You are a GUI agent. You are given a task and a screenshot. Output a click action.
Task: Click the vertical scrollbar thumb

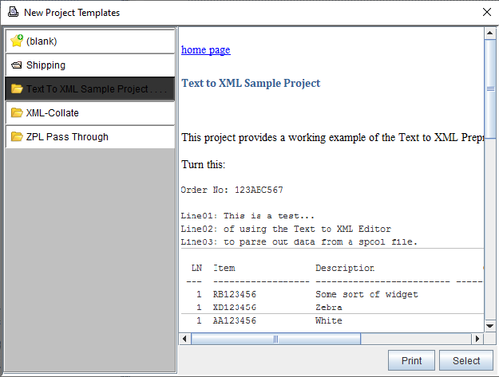490,89
